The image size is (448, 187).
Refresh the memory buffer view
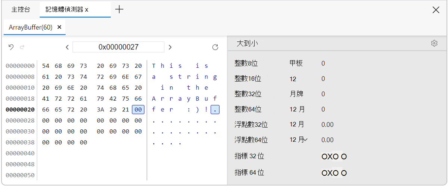tap(215, 47)
